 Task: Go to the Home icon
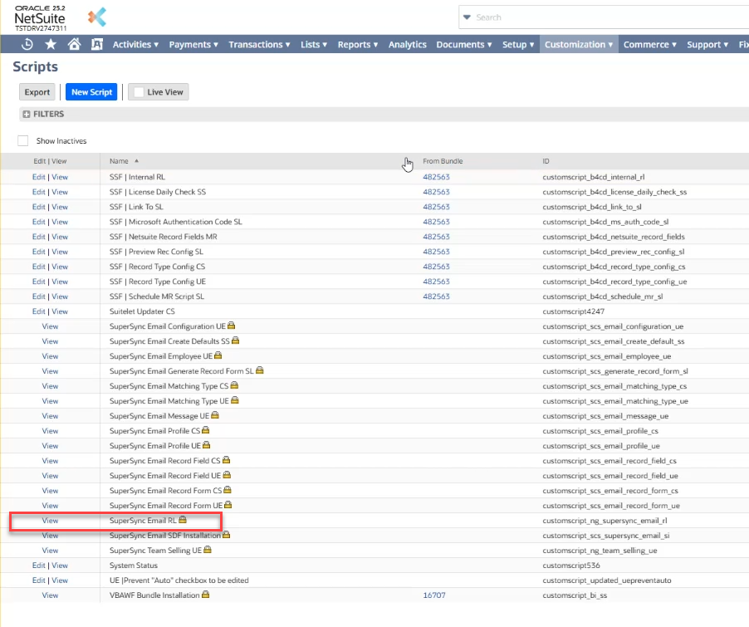pos(74,45)
